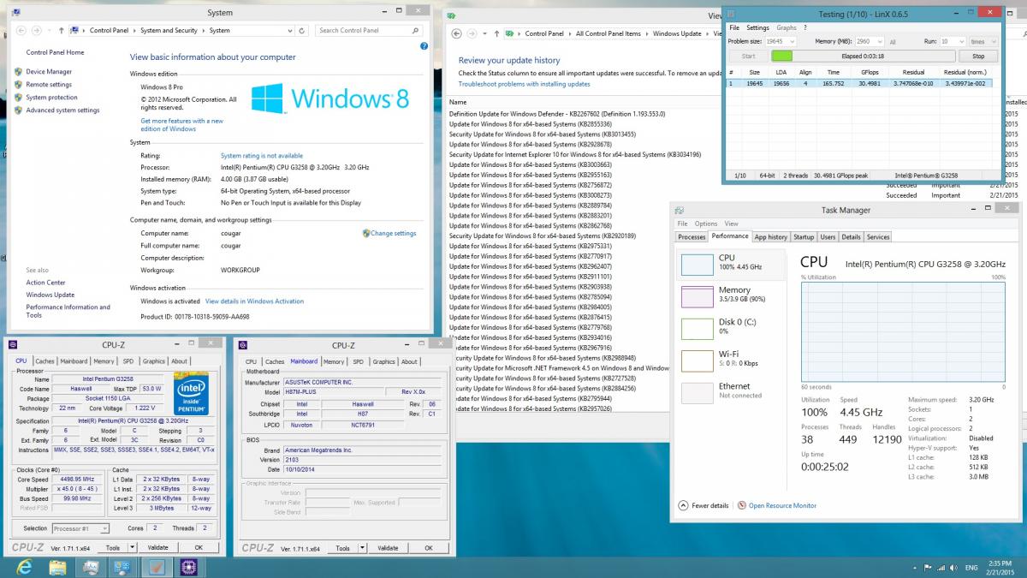Open File Explorer from the taskbar
This screenshot has width=1027, height=578.
(57, 566)
